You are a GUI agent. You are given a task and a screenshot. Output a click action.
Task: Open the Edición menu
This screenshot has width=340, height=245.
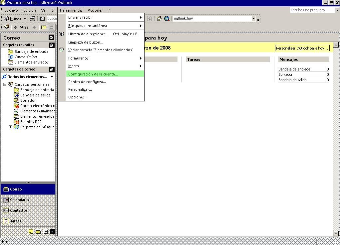[x=30, y=10]
